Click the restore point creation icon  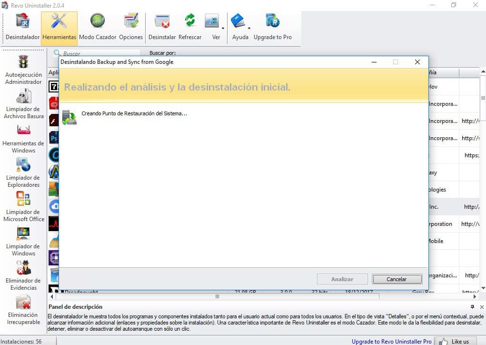69,117
